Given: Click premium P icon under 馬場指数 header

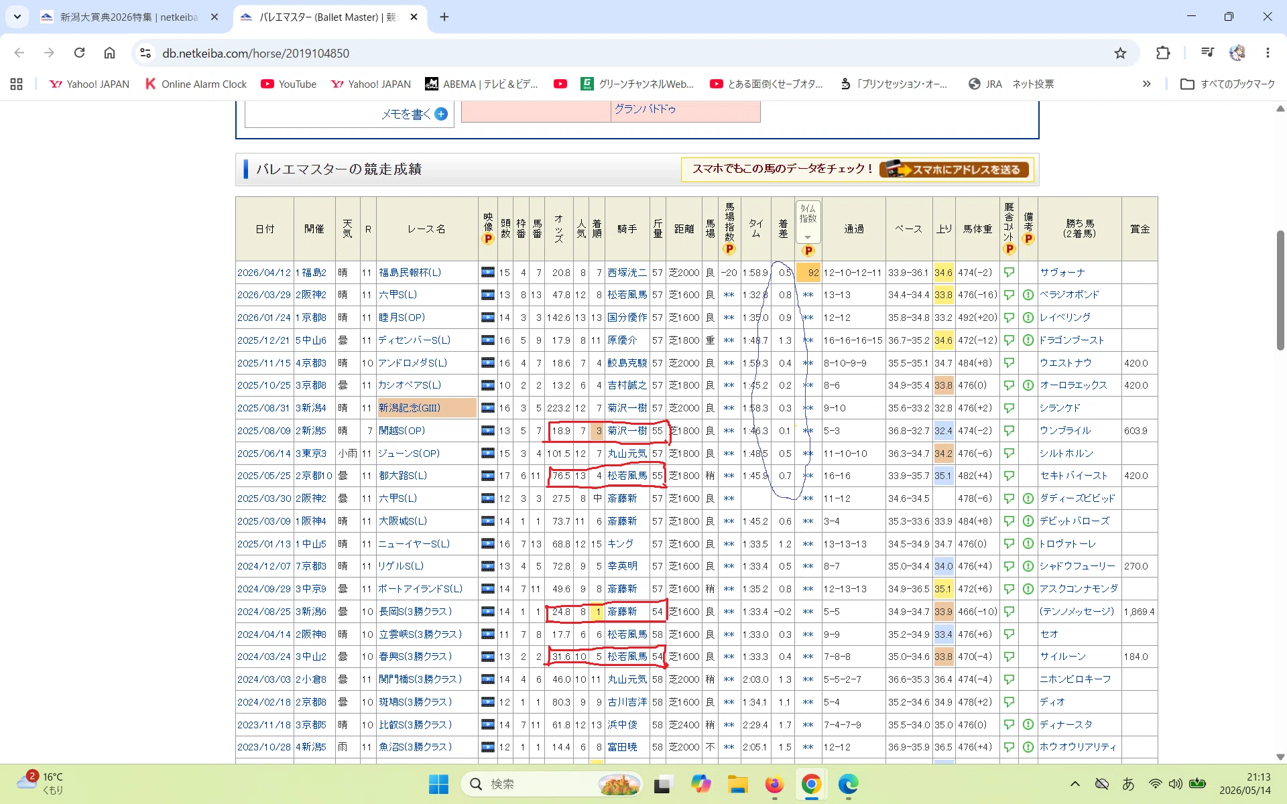Looking at the screenshot, I should (729, 249).
